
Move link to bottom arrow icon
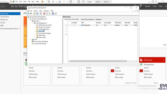pyautogui.click(x=66, y=34)
